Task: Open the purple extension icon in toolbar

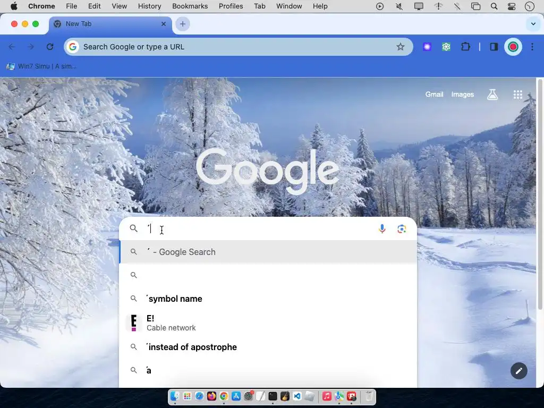Action: pos(427,47)
